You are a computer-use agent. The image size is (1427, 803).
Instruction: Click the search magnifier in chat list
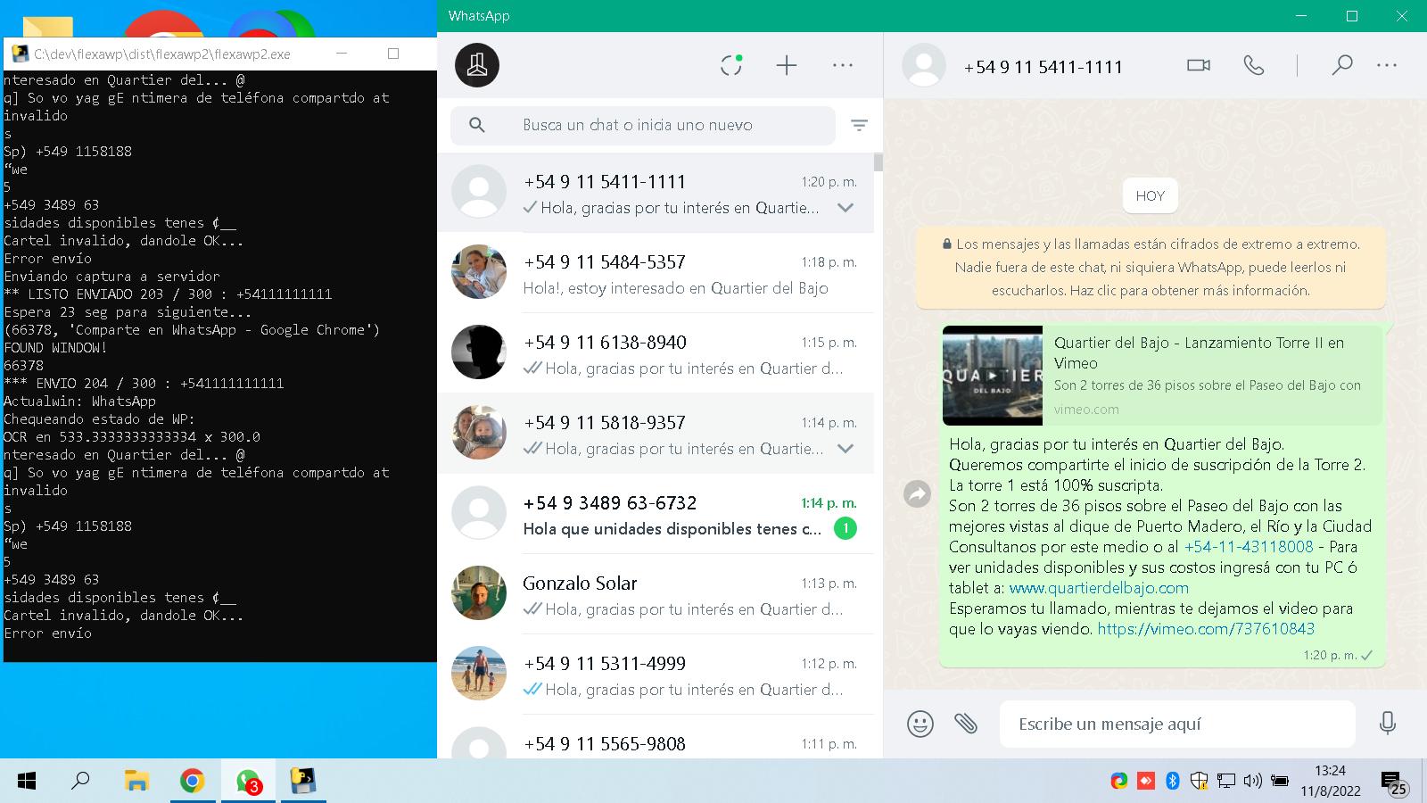477,125
